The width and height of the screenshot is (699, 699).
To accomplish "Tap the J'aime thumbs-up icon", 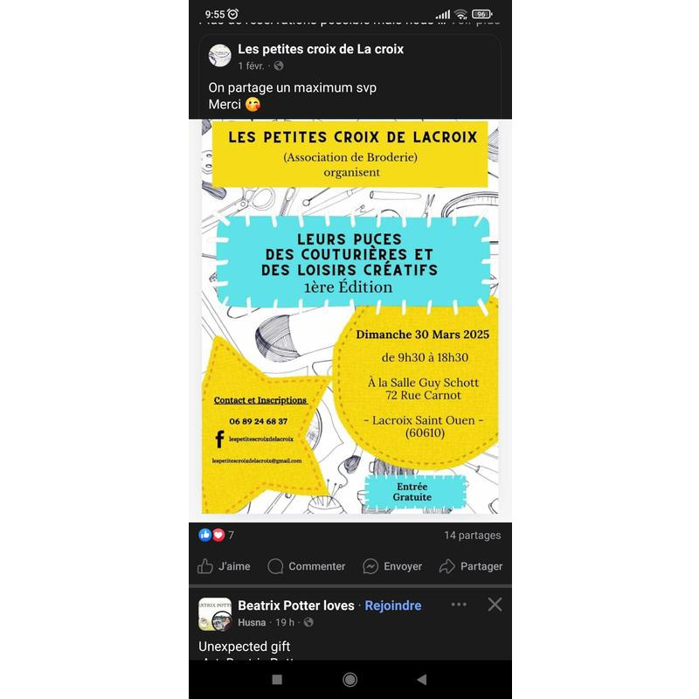I will pyautogui.click(x=205, y=566).
